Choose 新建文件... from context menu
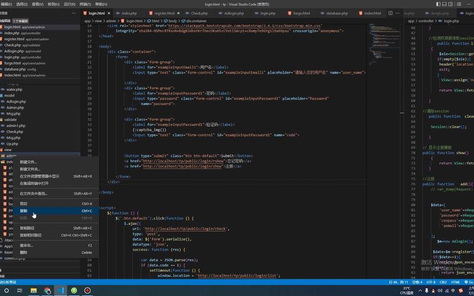This screenshot has width=474, height=296. (x=56, y=162)
